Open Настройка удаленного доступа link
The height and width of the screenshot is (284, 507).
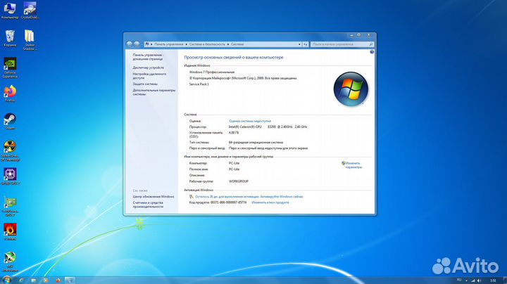pos(149,76)
